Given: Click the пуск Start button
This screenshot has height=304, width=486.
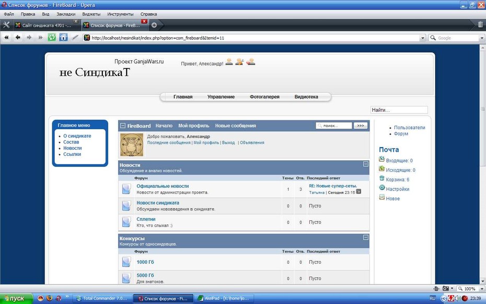Looking at the screenshot, I should pos(16,298).
